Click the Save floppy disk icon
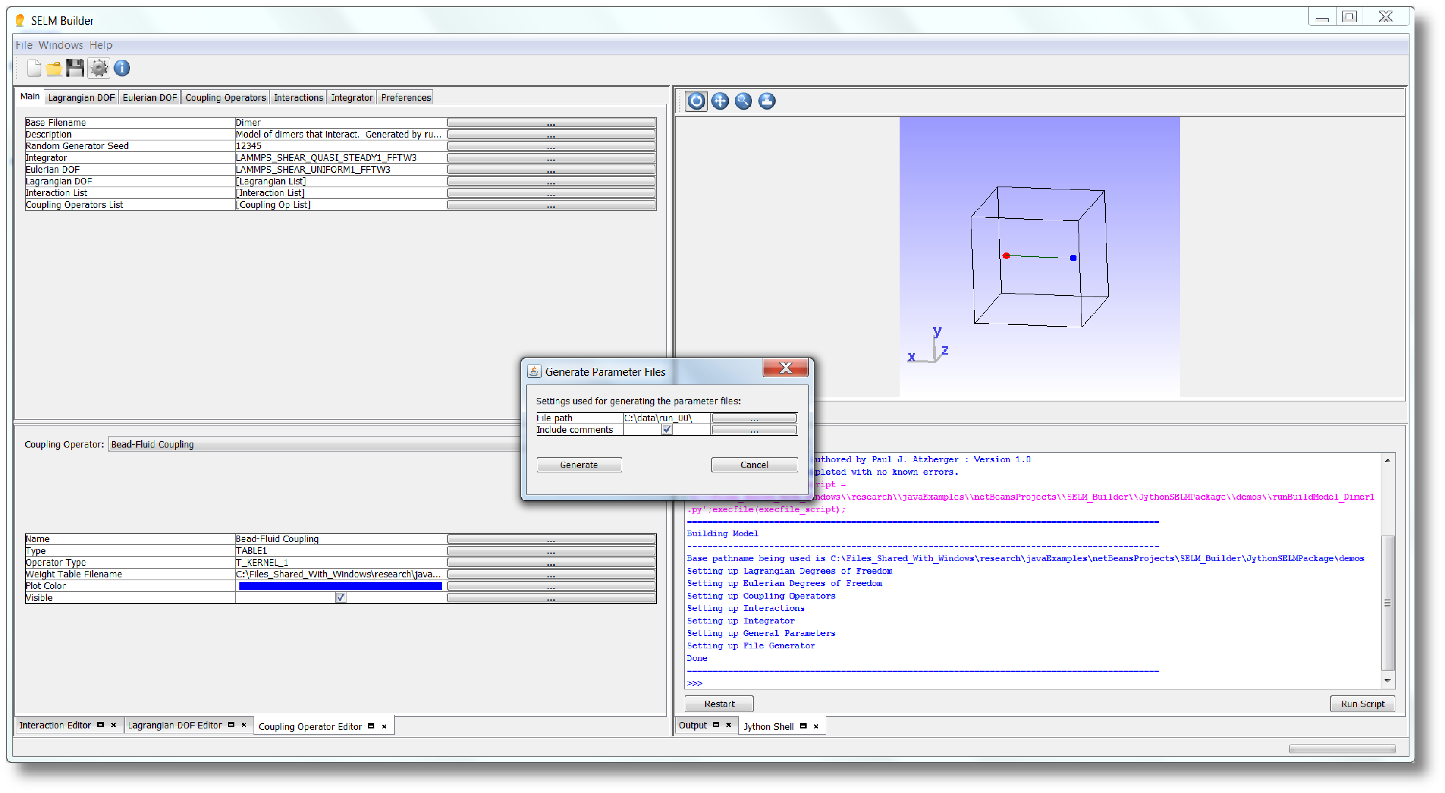 click(x=75, y=68)
